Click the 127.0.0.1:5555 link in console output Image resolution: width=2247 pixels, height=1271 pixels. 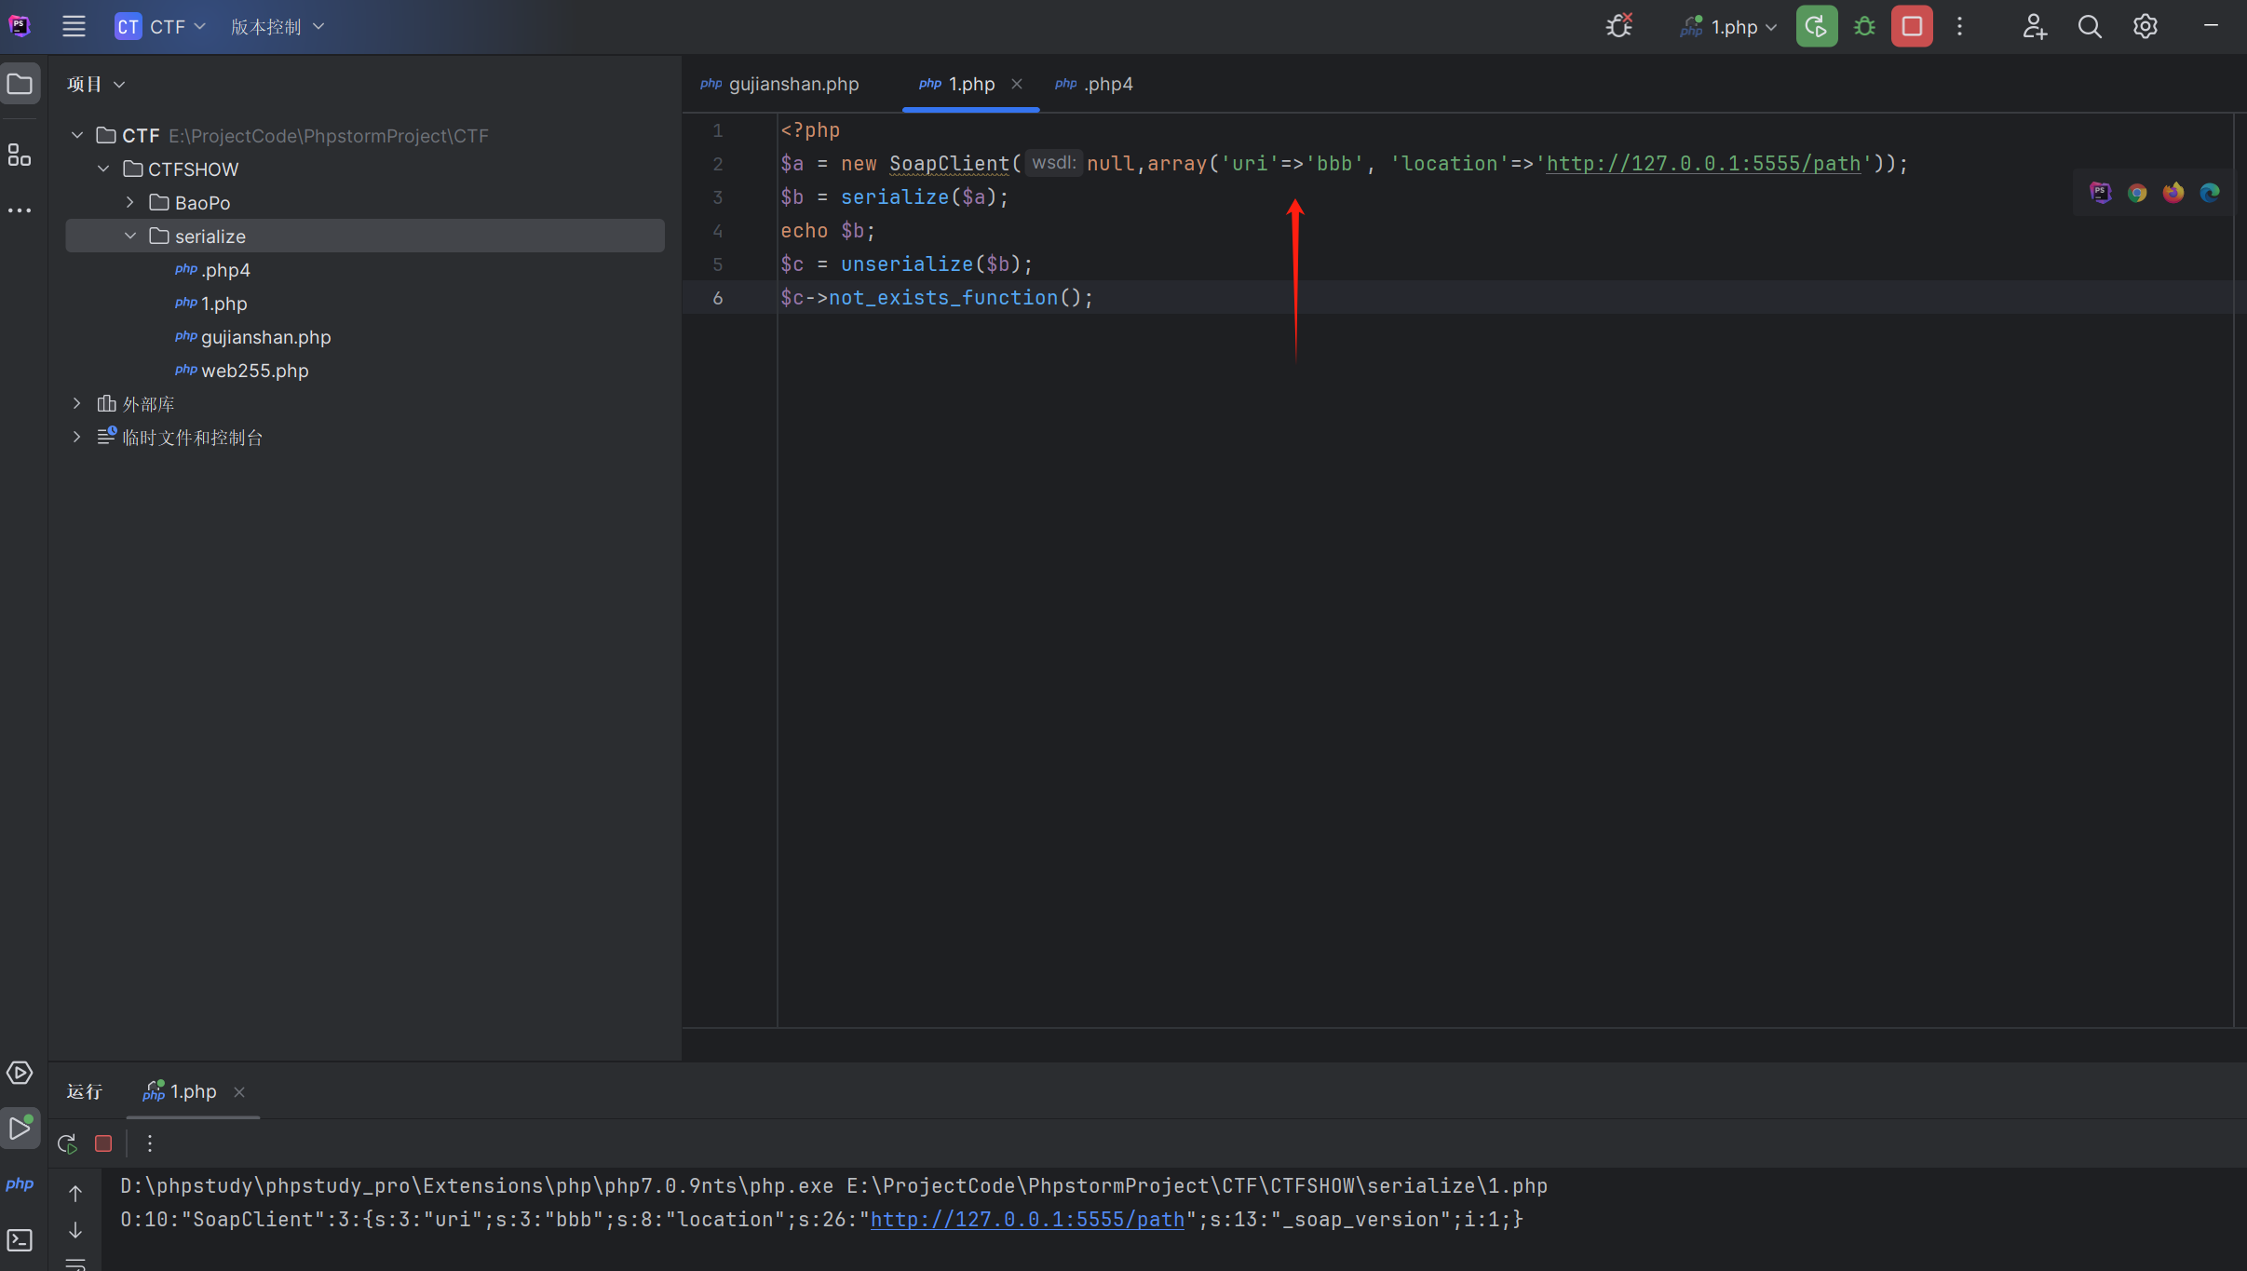(x=1026, y=1219)
